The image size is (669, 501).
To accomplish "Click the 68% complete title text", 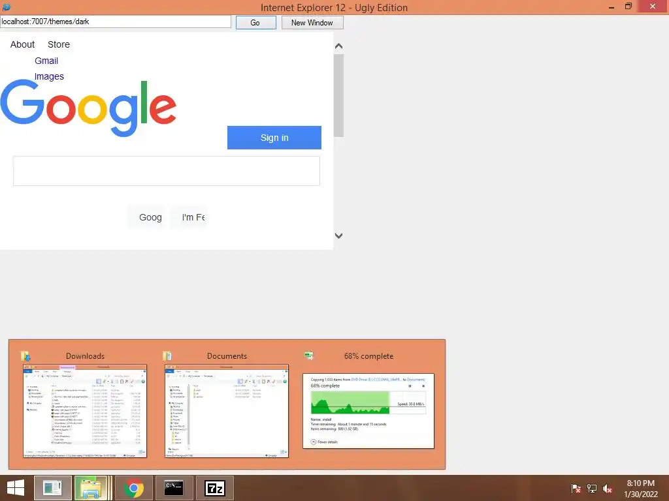I will coord(368,356).
